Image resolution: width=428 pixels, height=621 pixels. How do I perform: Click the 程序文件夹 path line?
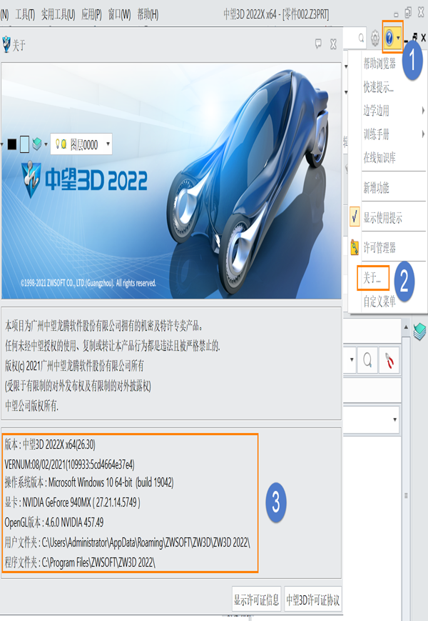80,562
